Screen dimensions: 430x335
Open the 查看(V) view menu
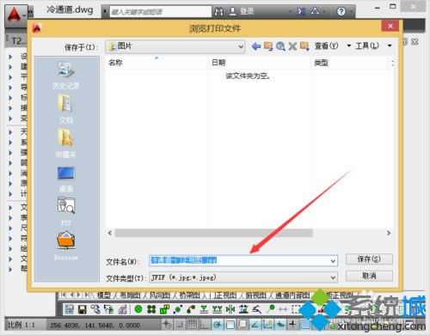(x=327, y=46)
